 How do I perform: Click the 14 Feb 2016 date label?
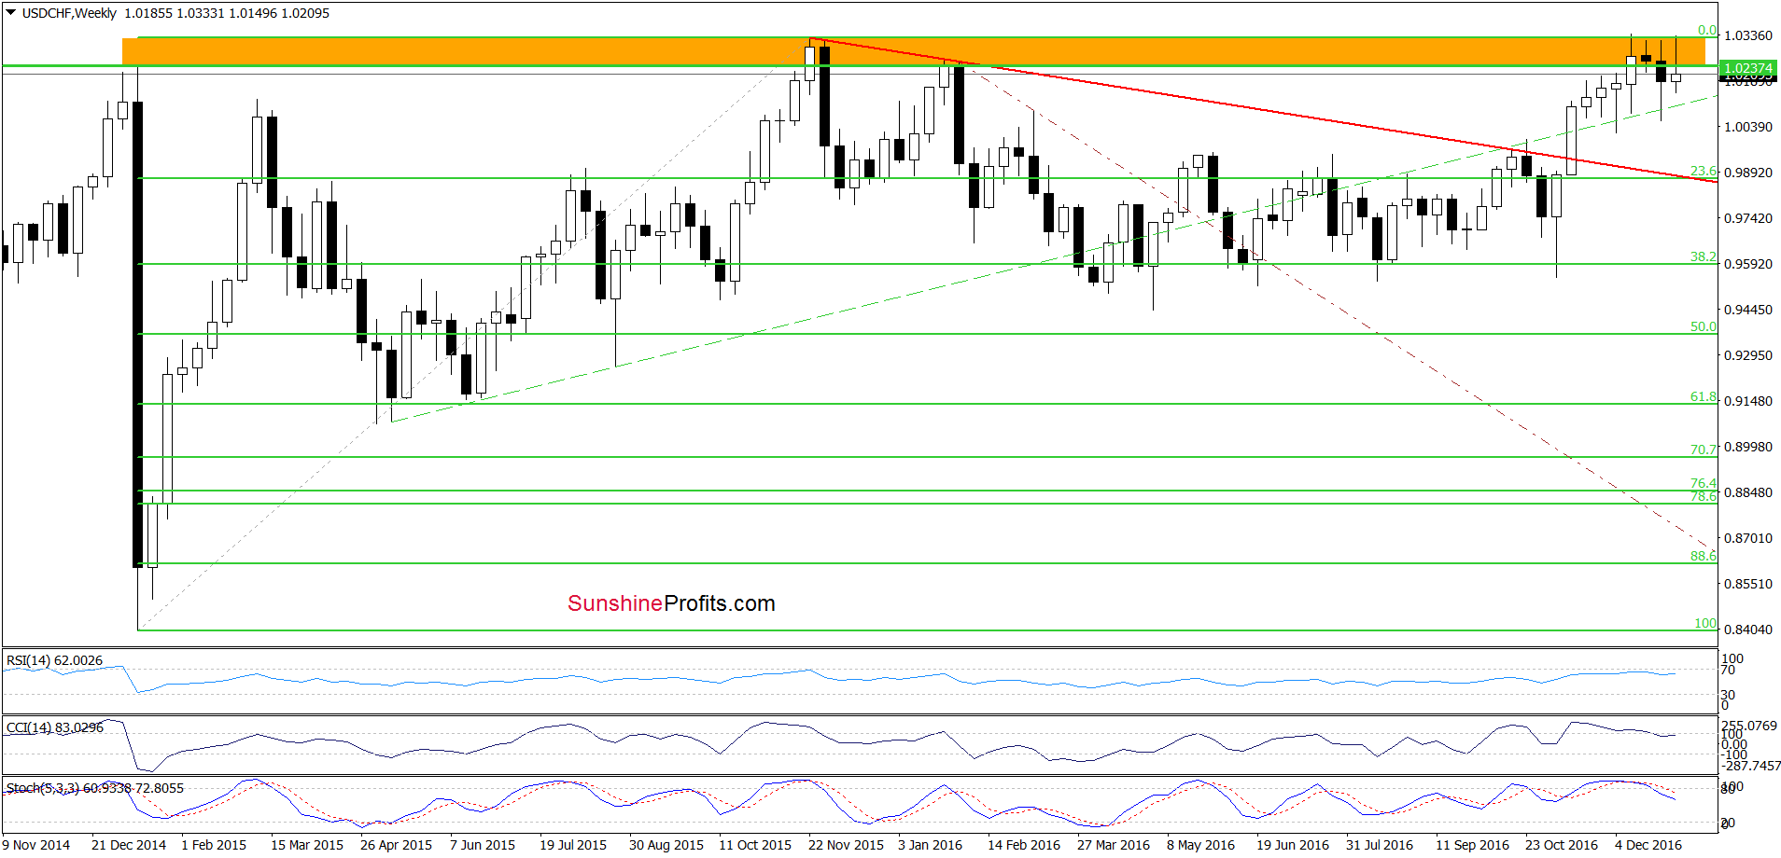coord(1024,845)
